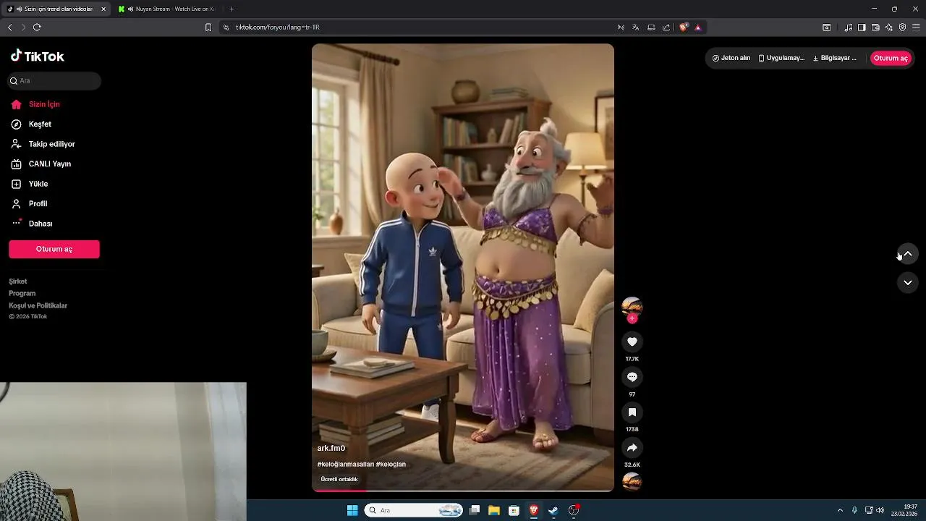Open the sound disc thumbnail
Screen dimensions: 926x521
tap(632, 482)
